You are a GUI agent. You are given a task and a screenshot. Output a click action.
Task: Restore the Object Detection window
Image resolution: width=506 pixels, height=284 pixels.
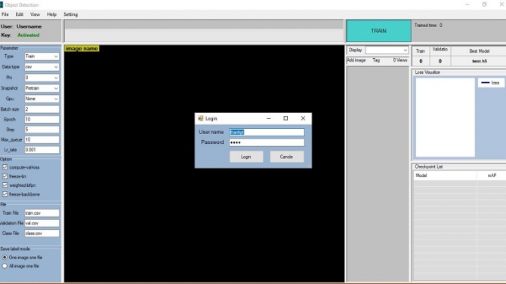[x=484, y=5]
